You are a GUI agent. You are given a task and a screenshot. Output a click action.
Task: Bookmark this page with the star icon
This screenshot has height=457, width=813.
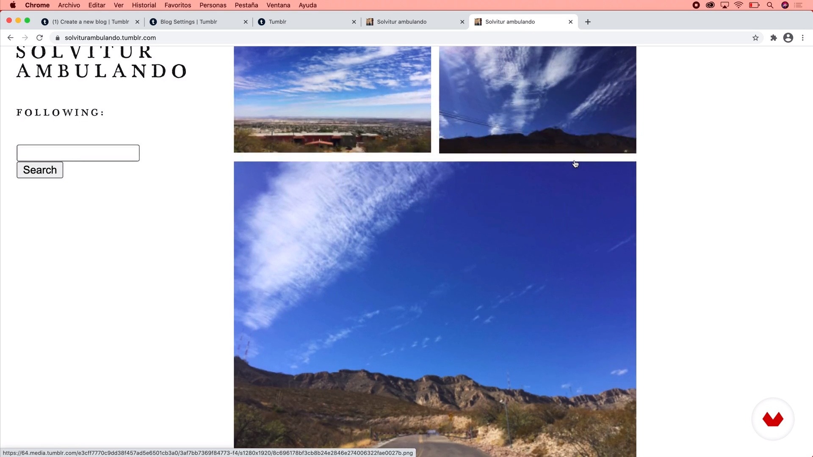755,38
